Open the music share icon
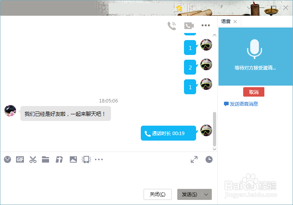Viewport: 293px width, 205px height. (x=59, y=159)
